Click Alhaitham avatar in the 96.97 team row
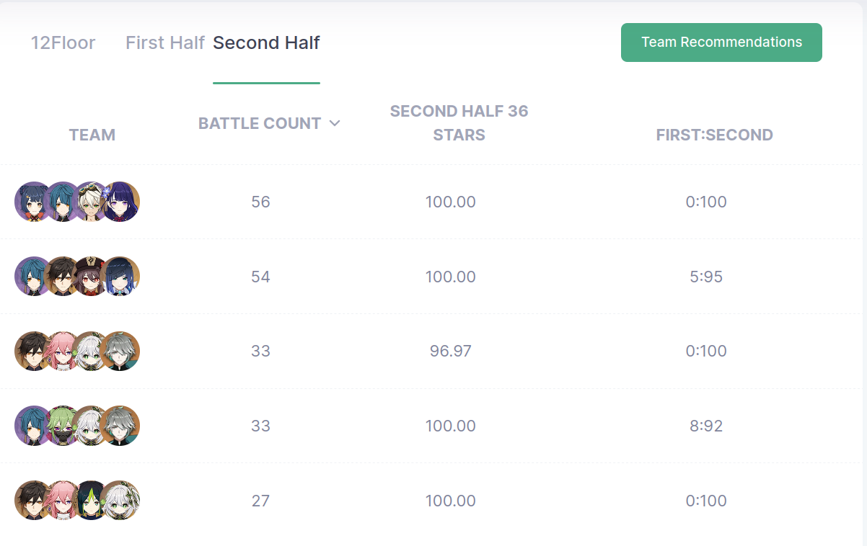Screen dimensions: 867x546 pos(120,352)
